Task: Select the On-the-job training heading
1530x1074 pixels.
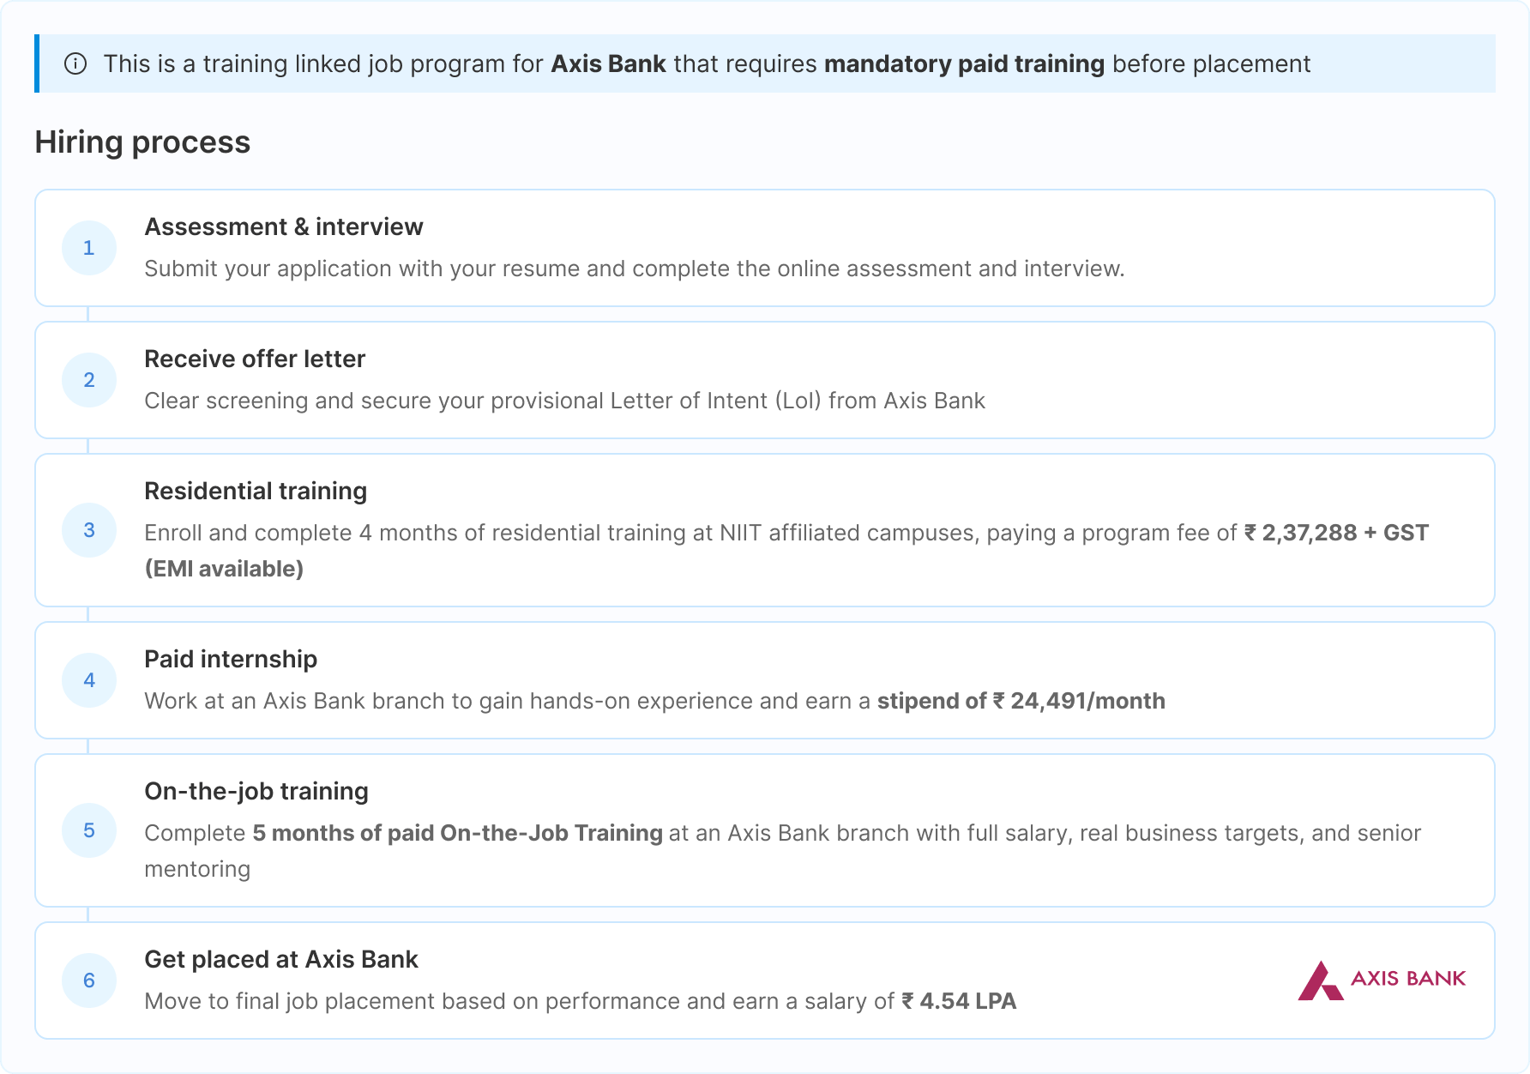Action: [x=256, y=791]
